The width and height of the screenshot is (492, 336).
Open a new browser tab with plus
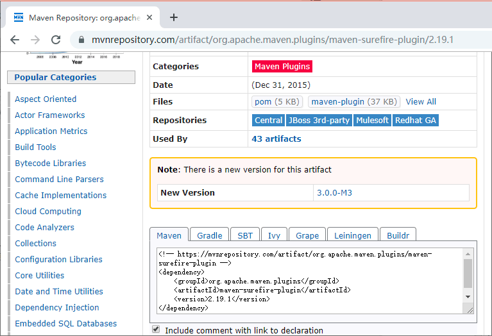(173, 17)
